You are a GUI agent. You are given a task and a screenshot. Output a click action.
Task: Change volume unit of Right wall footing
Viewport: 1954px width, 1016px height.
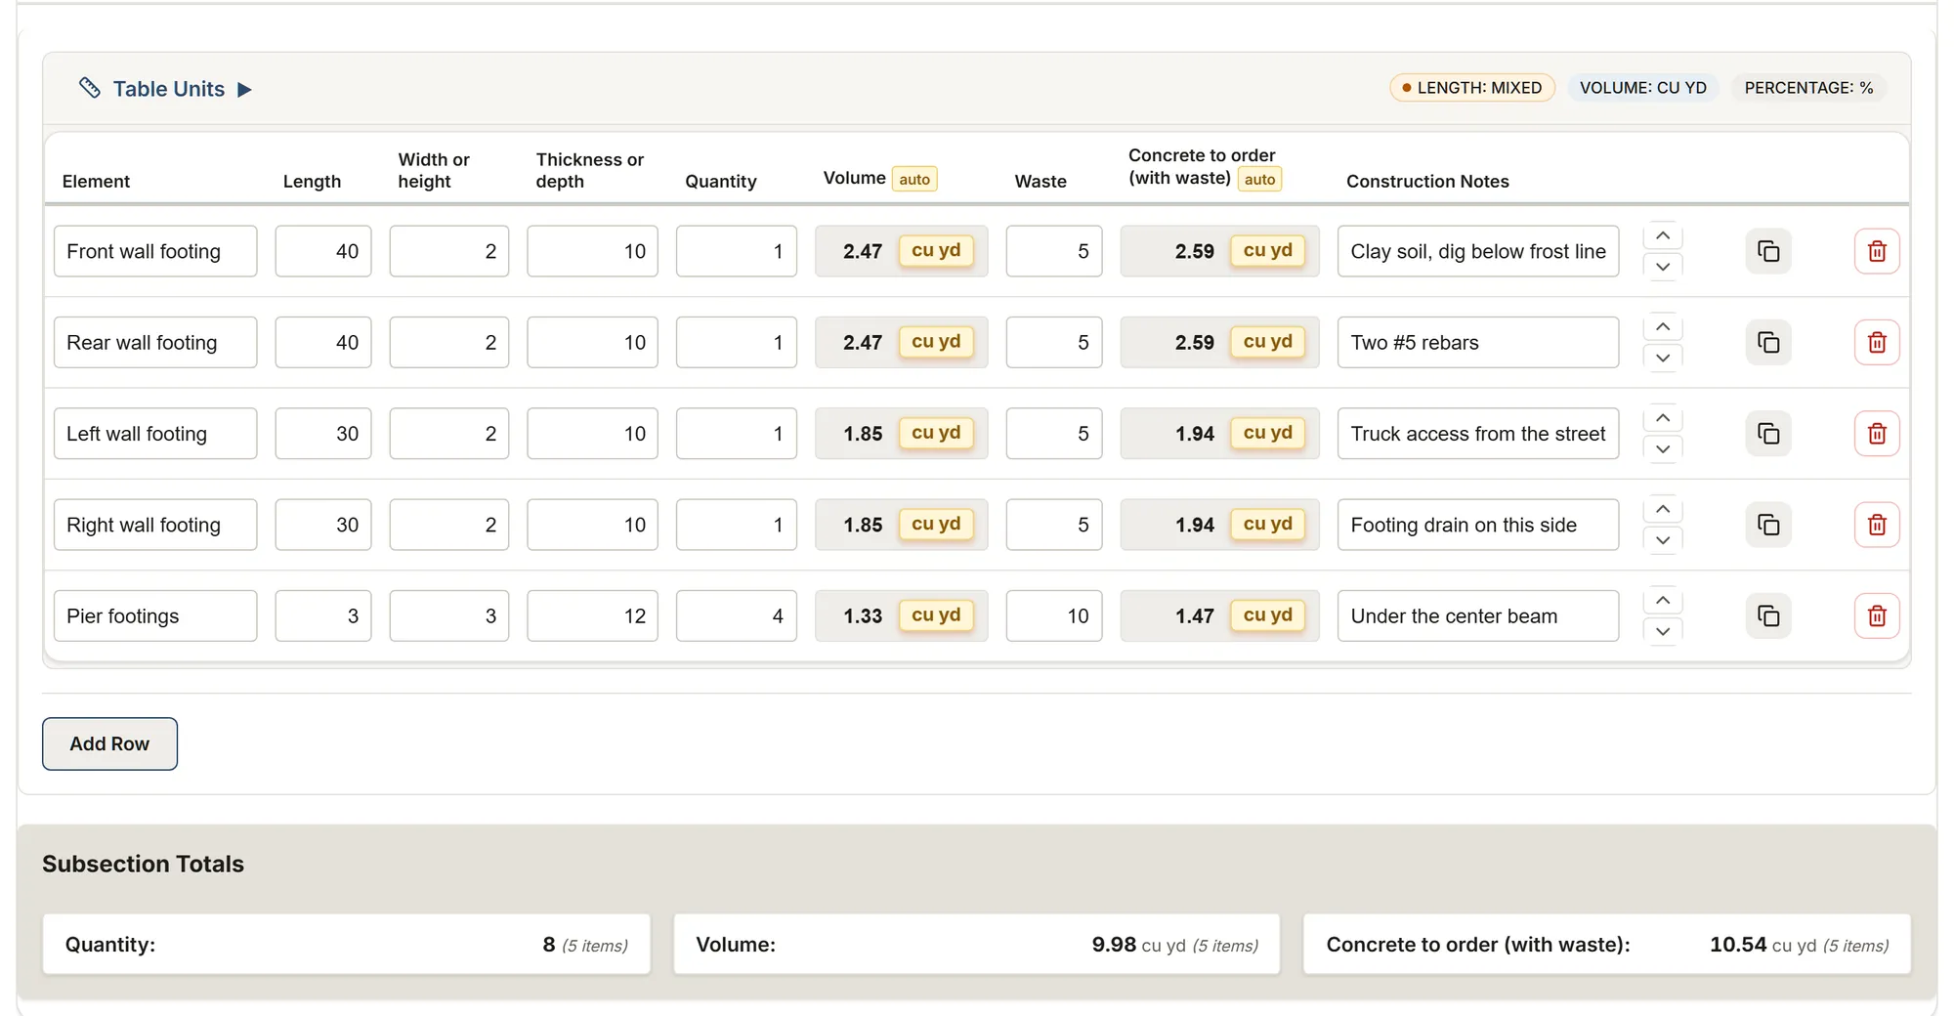pos(936,524)
